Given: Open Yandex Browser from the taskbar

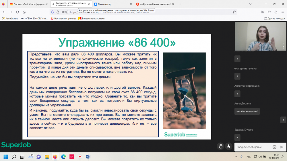Looking at the screenshot, I should [80, 157].
